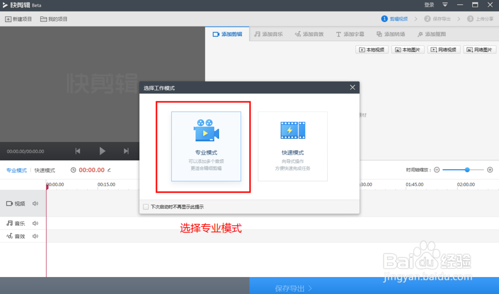
Task: Zoom out timeline with minus icon
Action: [x=437, y=170]
